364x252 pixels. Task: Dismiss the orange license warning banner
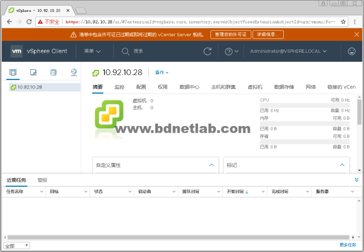click(357, 35)
